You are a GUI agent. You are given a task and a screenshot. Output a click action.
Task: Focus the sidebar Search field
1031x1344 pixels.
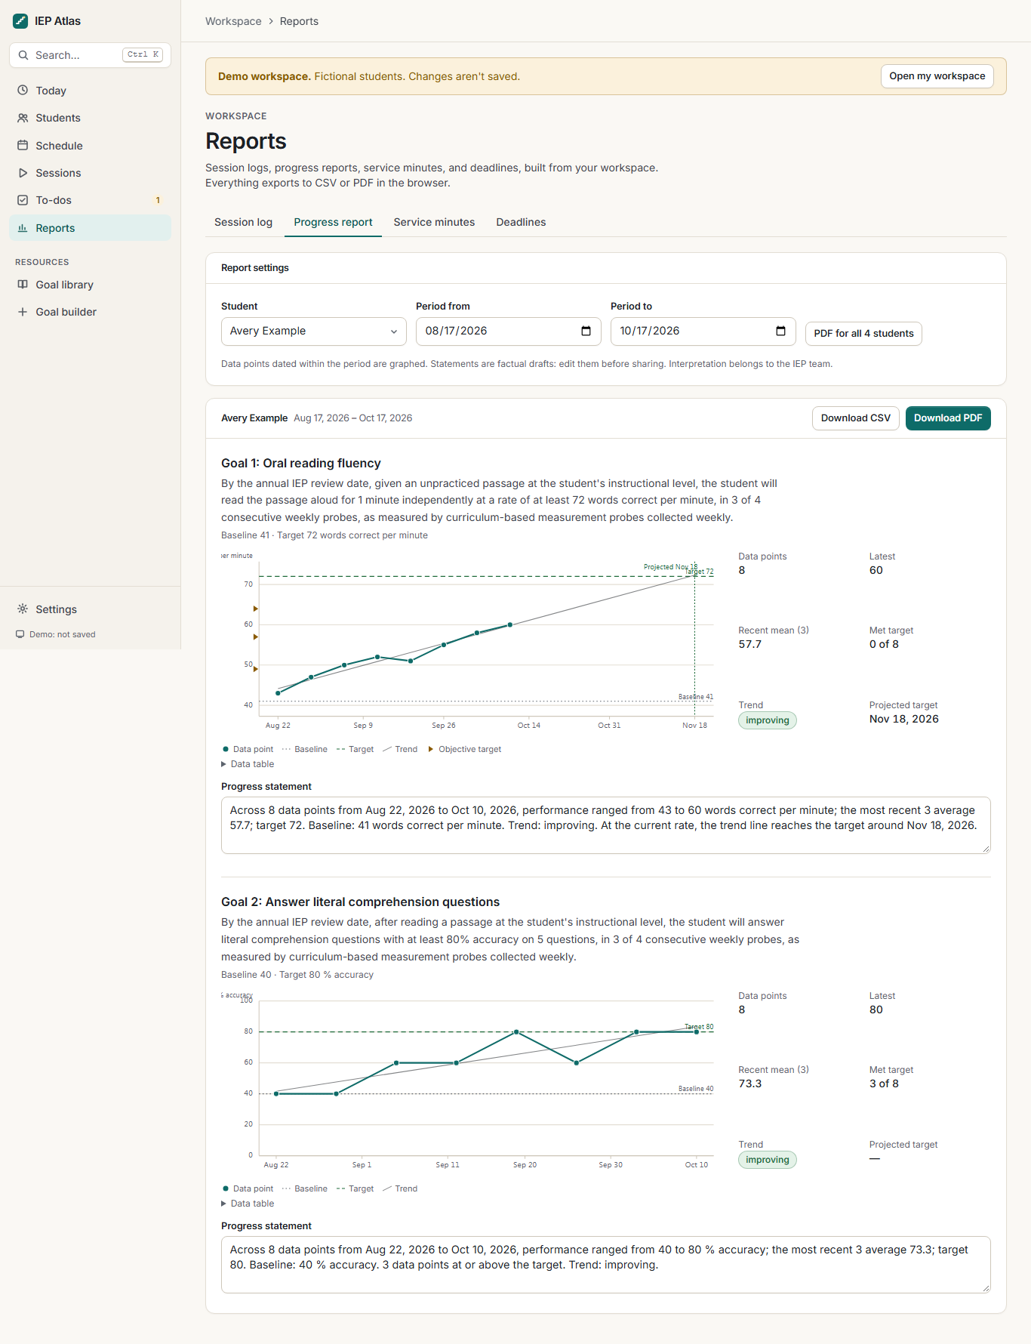click(91, 55)
